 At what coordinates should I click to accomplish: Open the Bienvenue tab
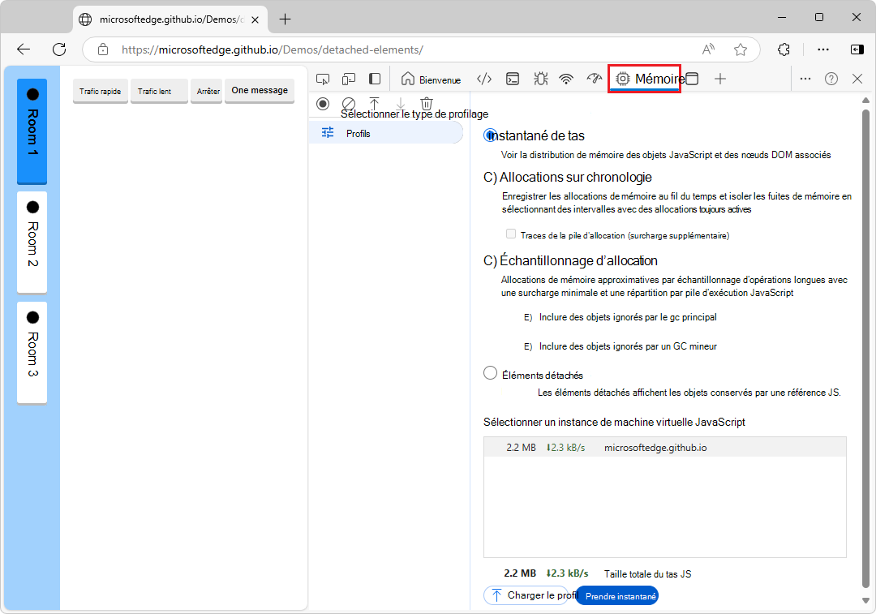click(x=431, y=79)
